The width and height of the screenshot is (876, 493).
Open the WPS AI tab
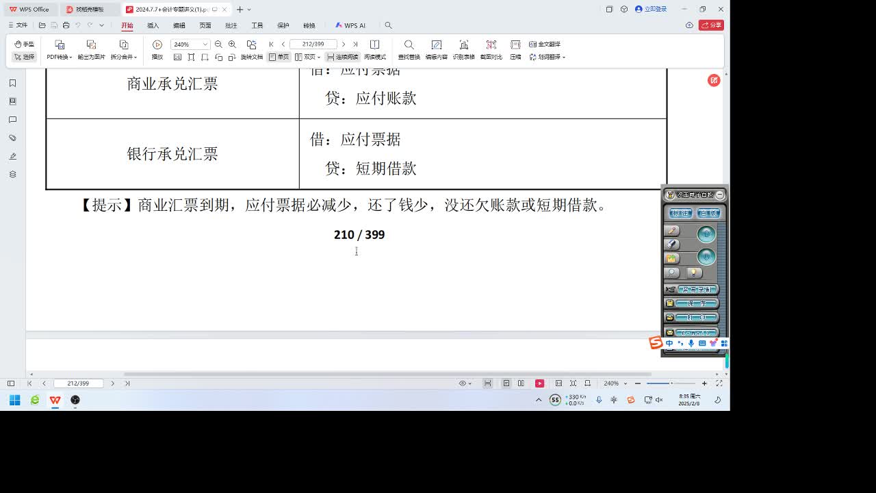click(350, 25)
